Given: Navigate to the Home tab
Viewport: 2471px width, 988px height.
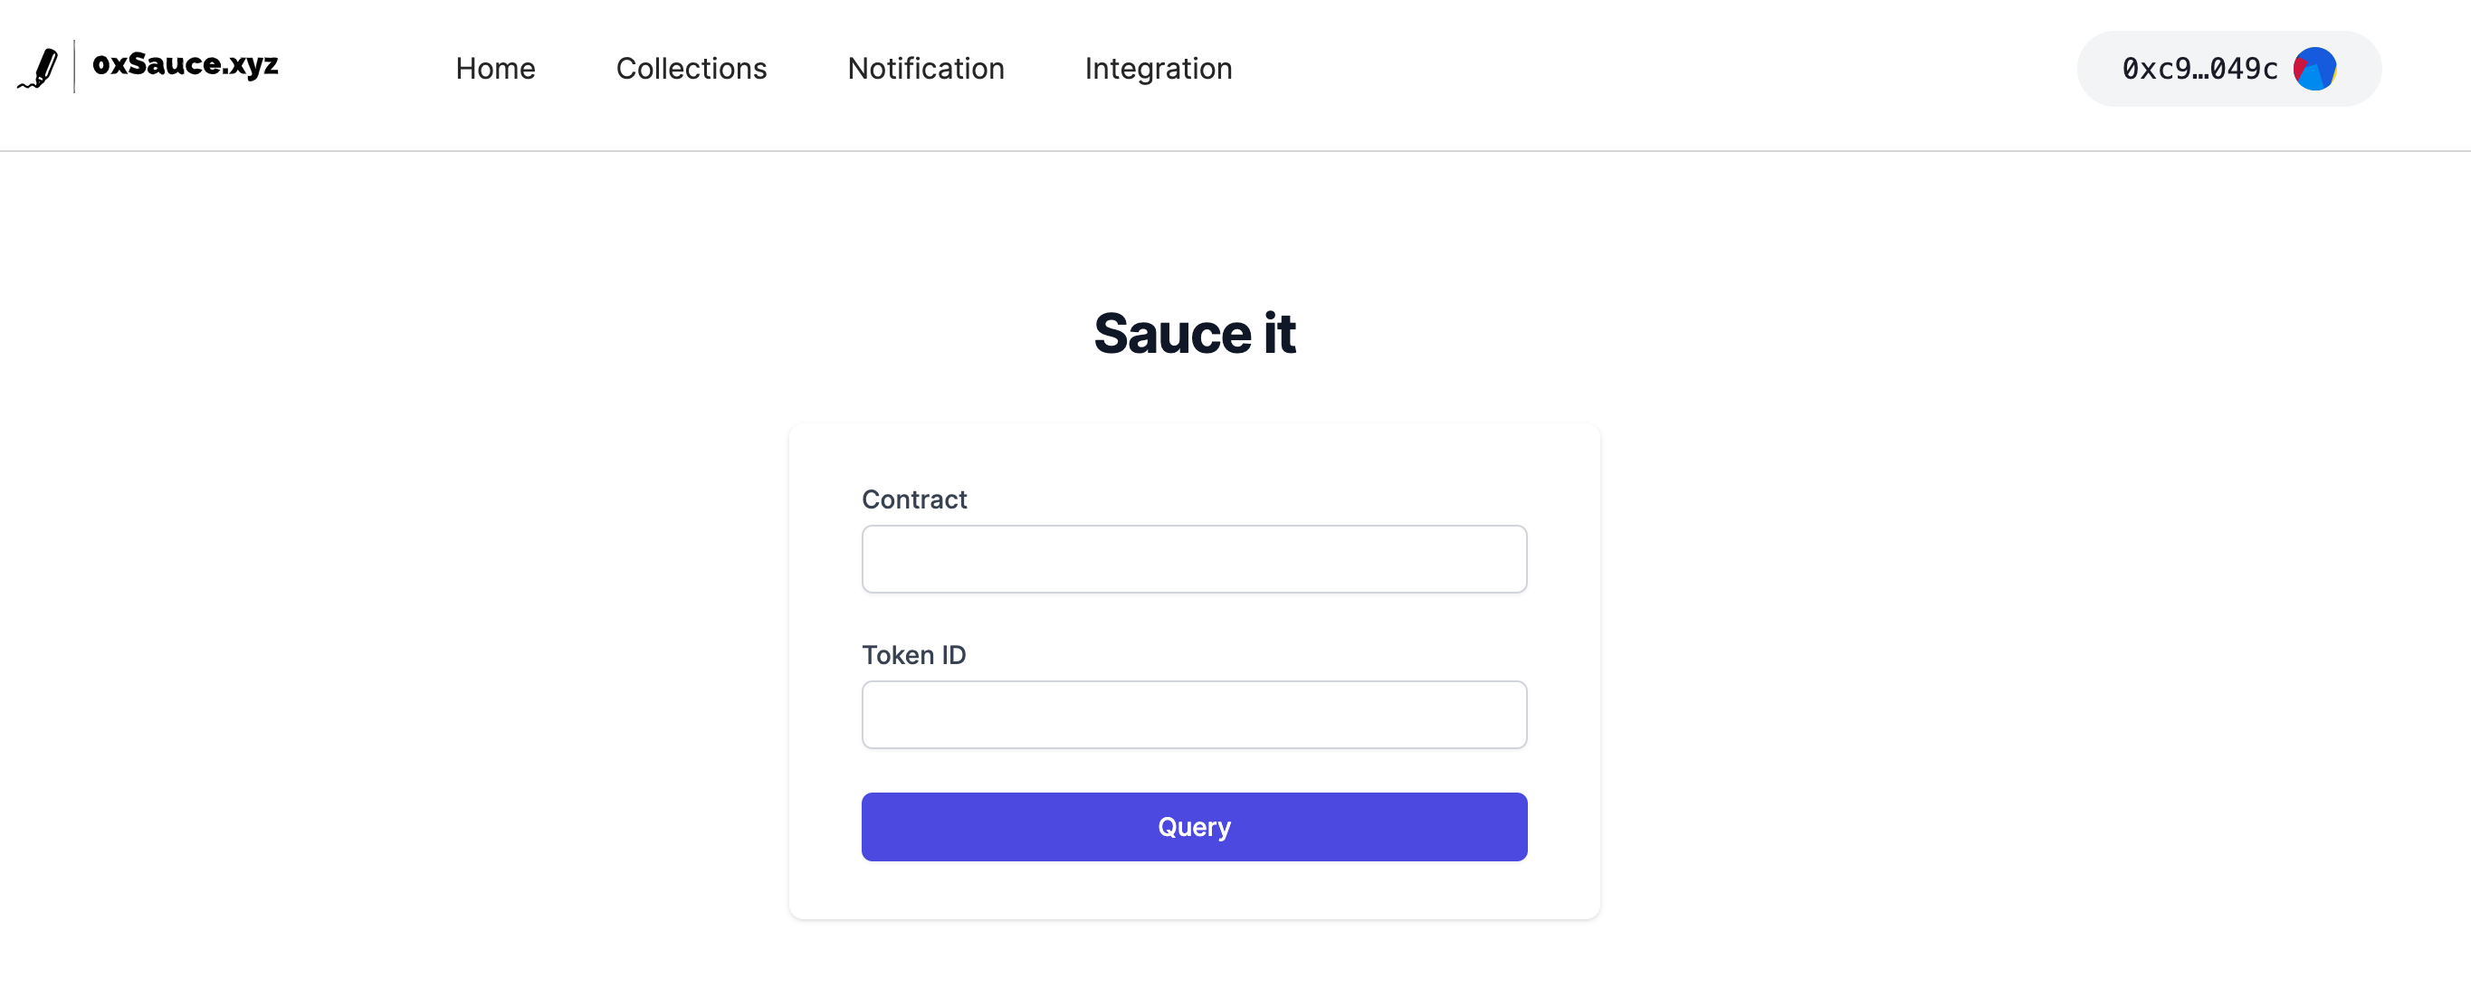Looking at the screenshot, I should (x=495, y=68).
